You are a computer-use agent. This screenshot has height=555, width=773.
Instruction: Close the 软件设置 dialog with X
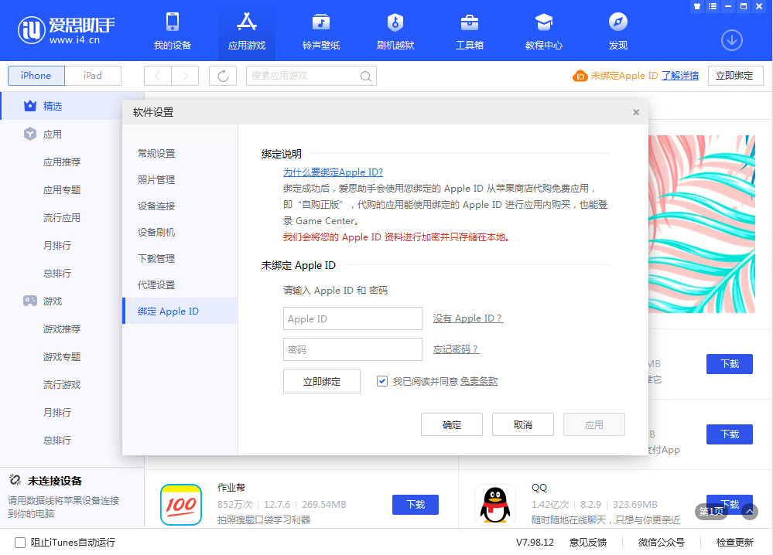coord(636,112)
